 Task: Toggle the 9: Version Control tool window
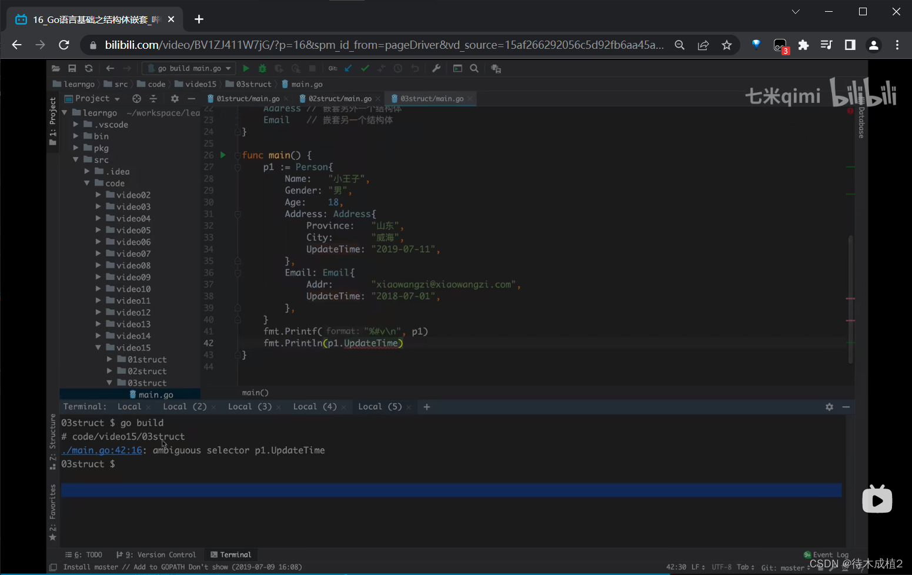pyautogui.click(x=156, y=555)
